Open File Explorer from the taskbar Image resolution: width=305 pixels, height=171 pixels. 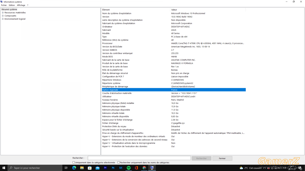coord(82,168)
